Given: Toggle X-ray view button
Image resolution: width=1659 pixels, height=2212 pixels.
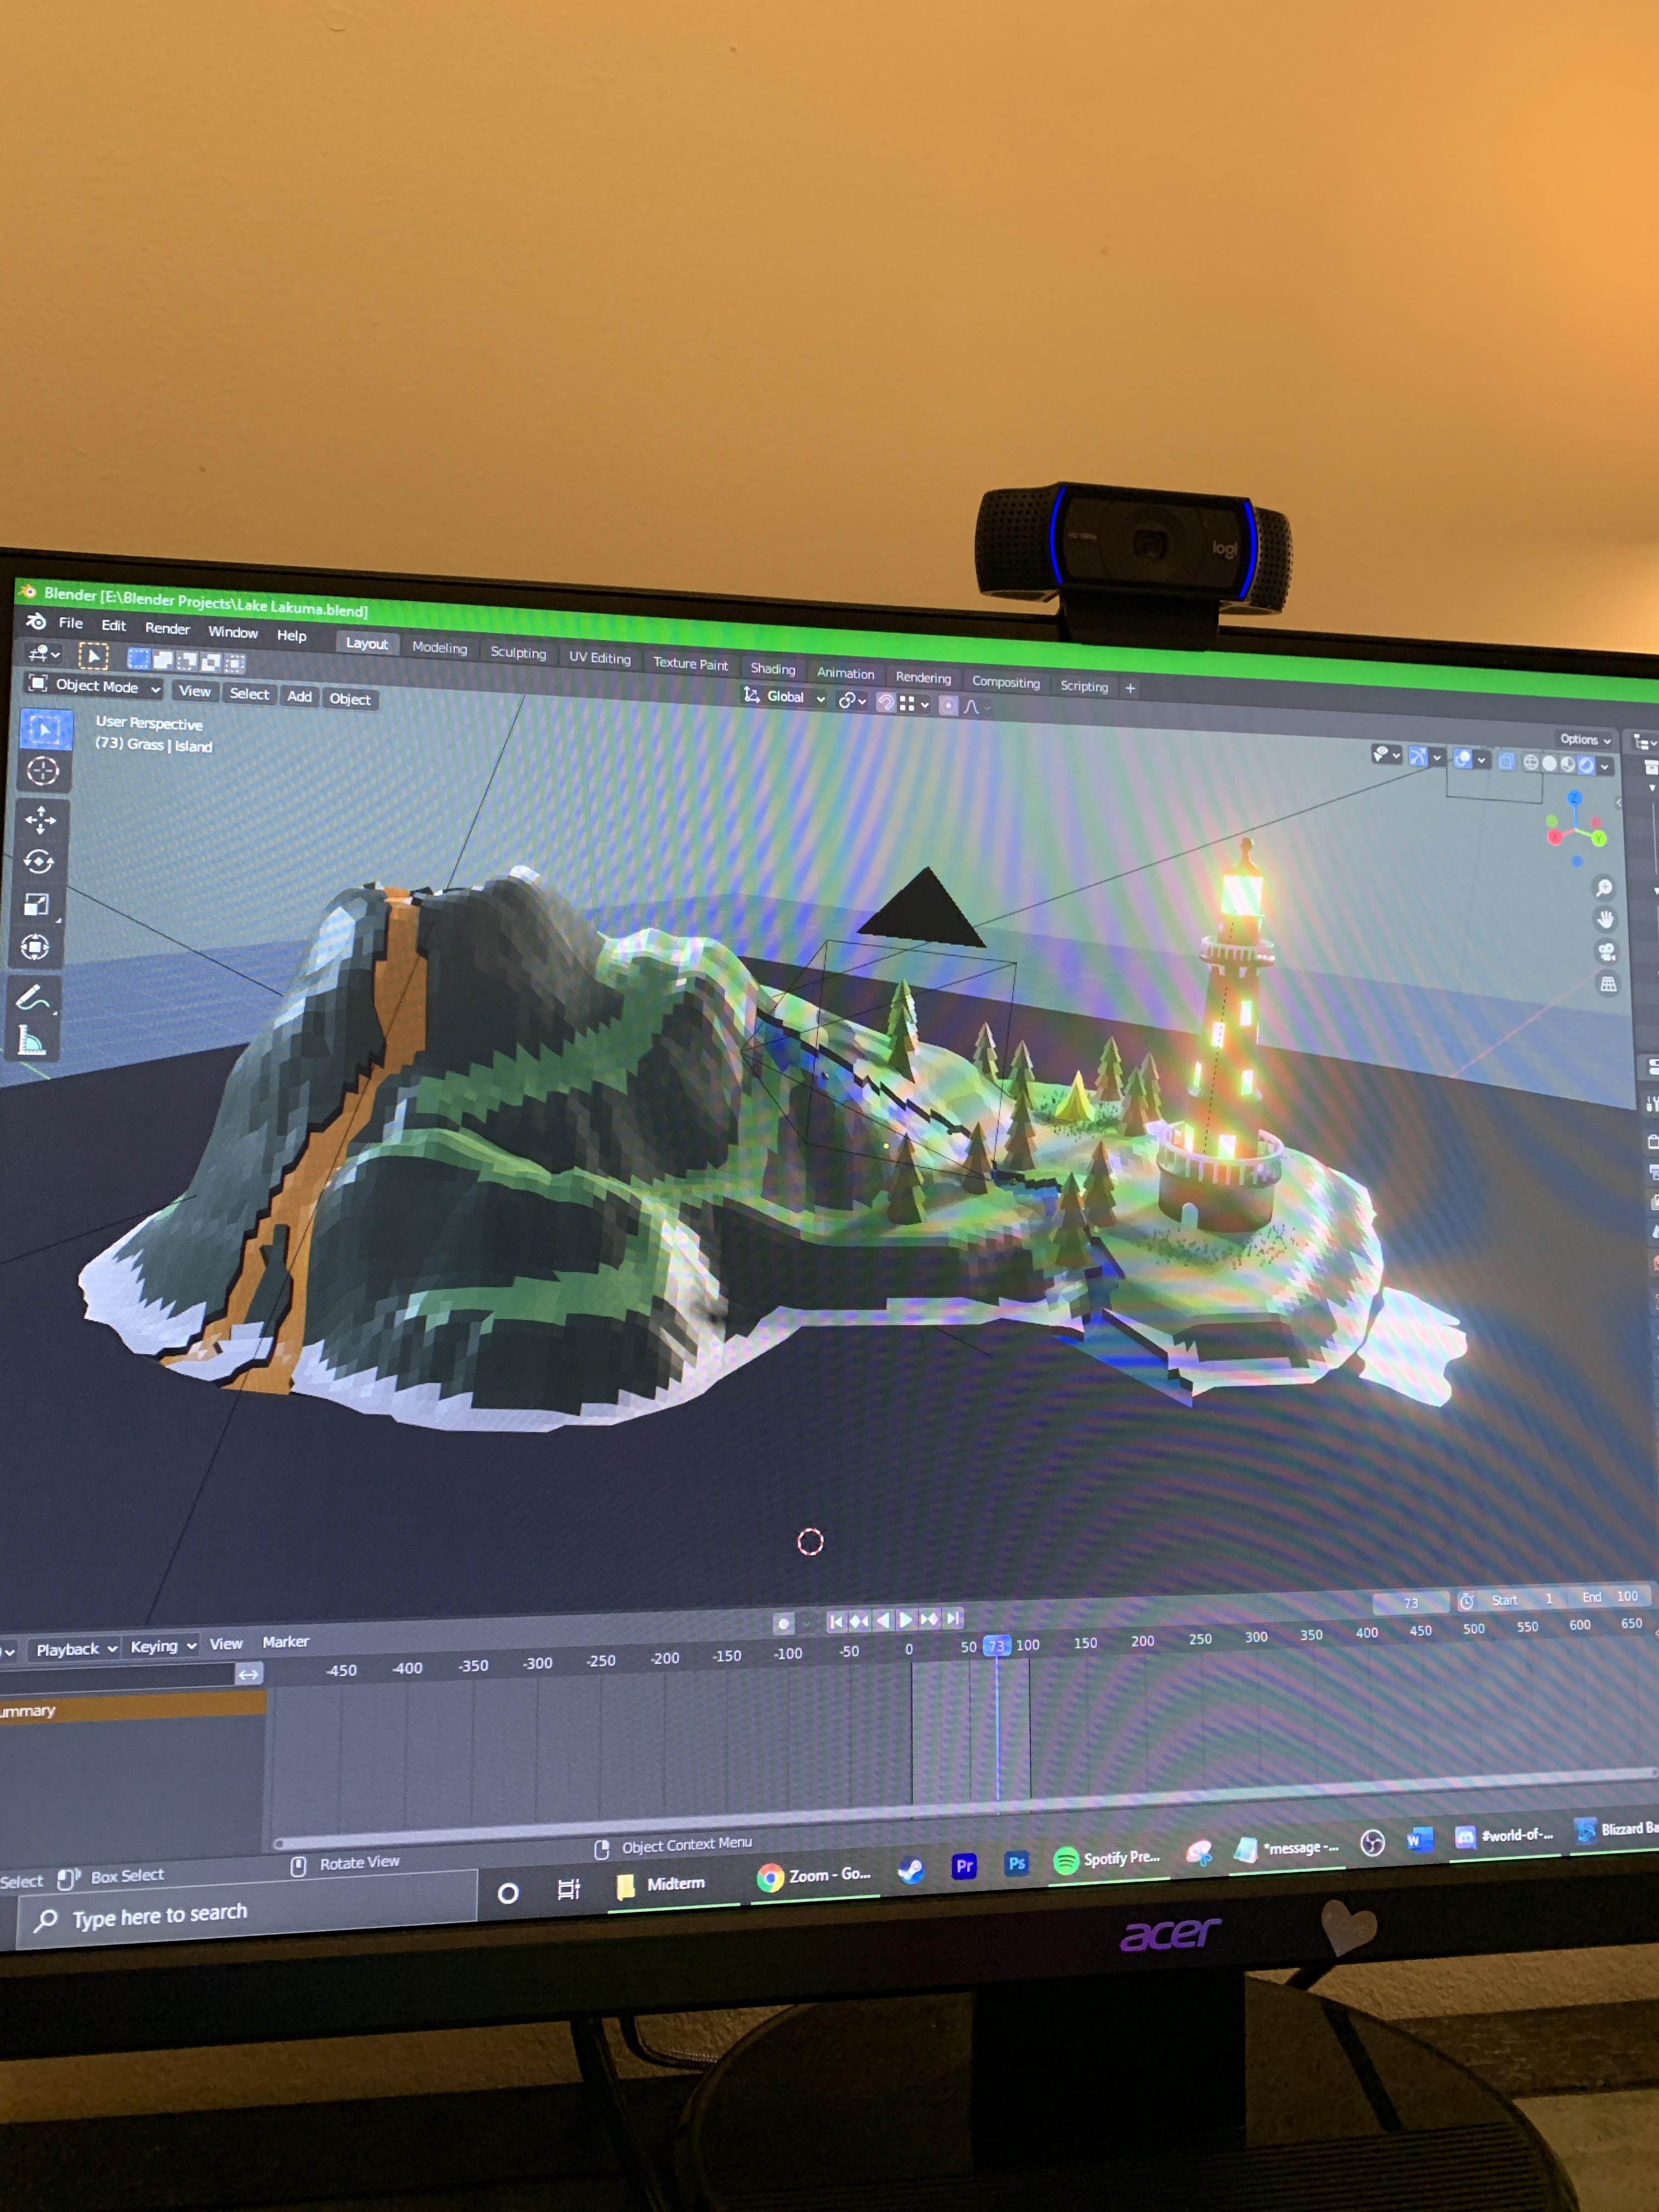Looking at the screenshot, I should 1506,762.
